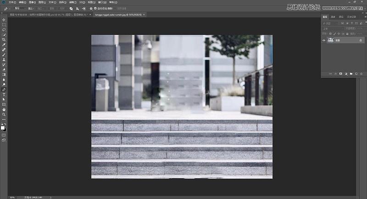Select the History Brush tool
The image size is (367, 199).
[x=4, y=64]
